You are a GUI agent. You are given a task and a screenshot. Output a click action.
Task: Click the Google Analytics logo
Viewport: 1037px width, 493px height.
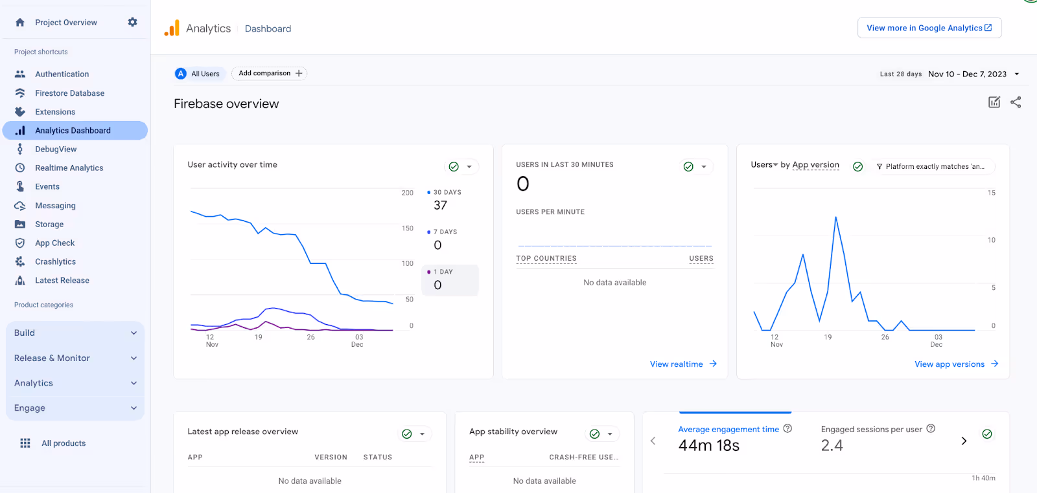pos(172,28)
